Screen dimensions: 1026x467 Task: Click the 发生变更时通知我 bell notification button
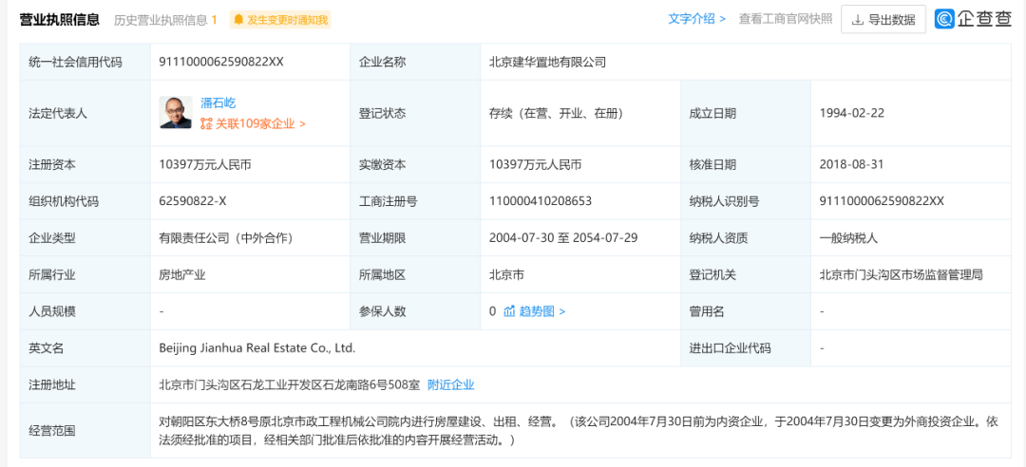pyautogui.click(x=280, y=20)
